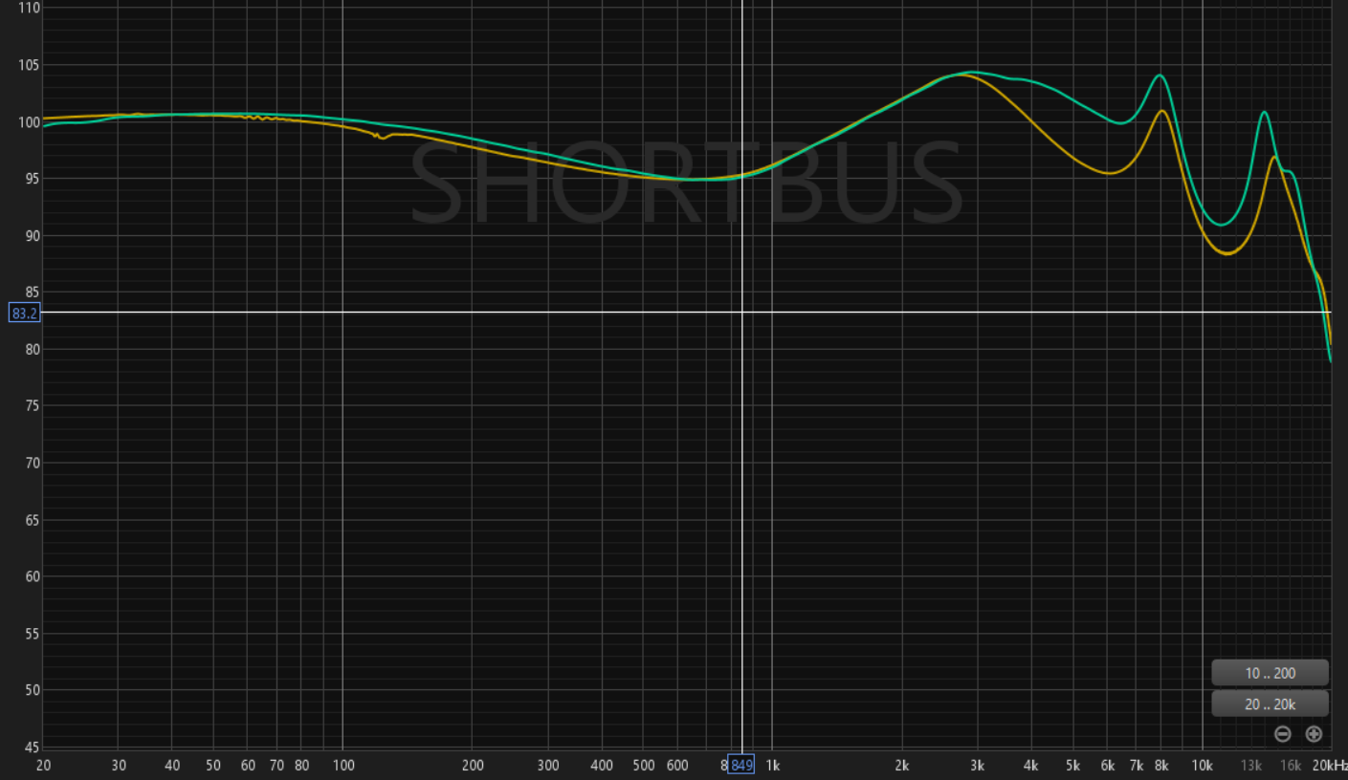Click the green trace peak near 14k

pos(1265,112)
